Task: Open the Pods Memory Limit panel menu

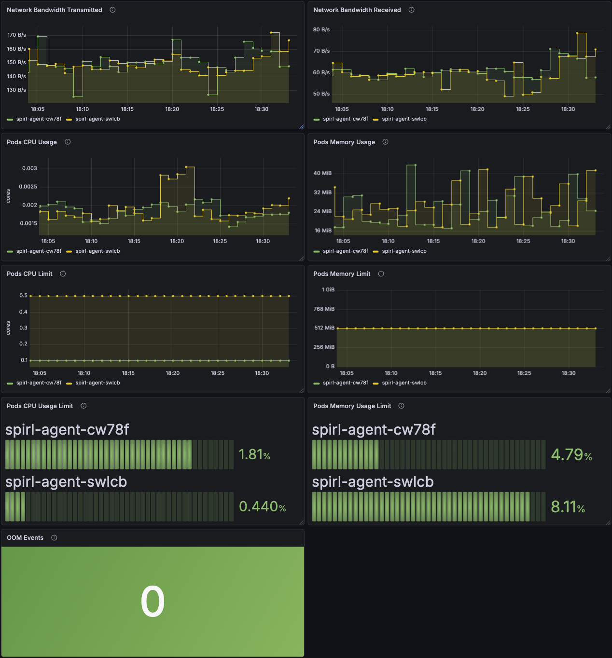Action: pos(341,274)
